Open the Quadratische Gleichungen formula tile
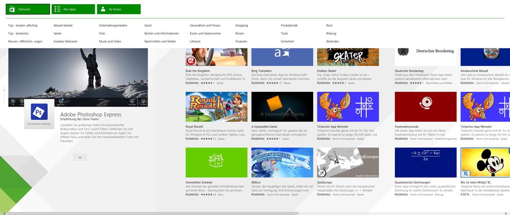 point(426,162)
